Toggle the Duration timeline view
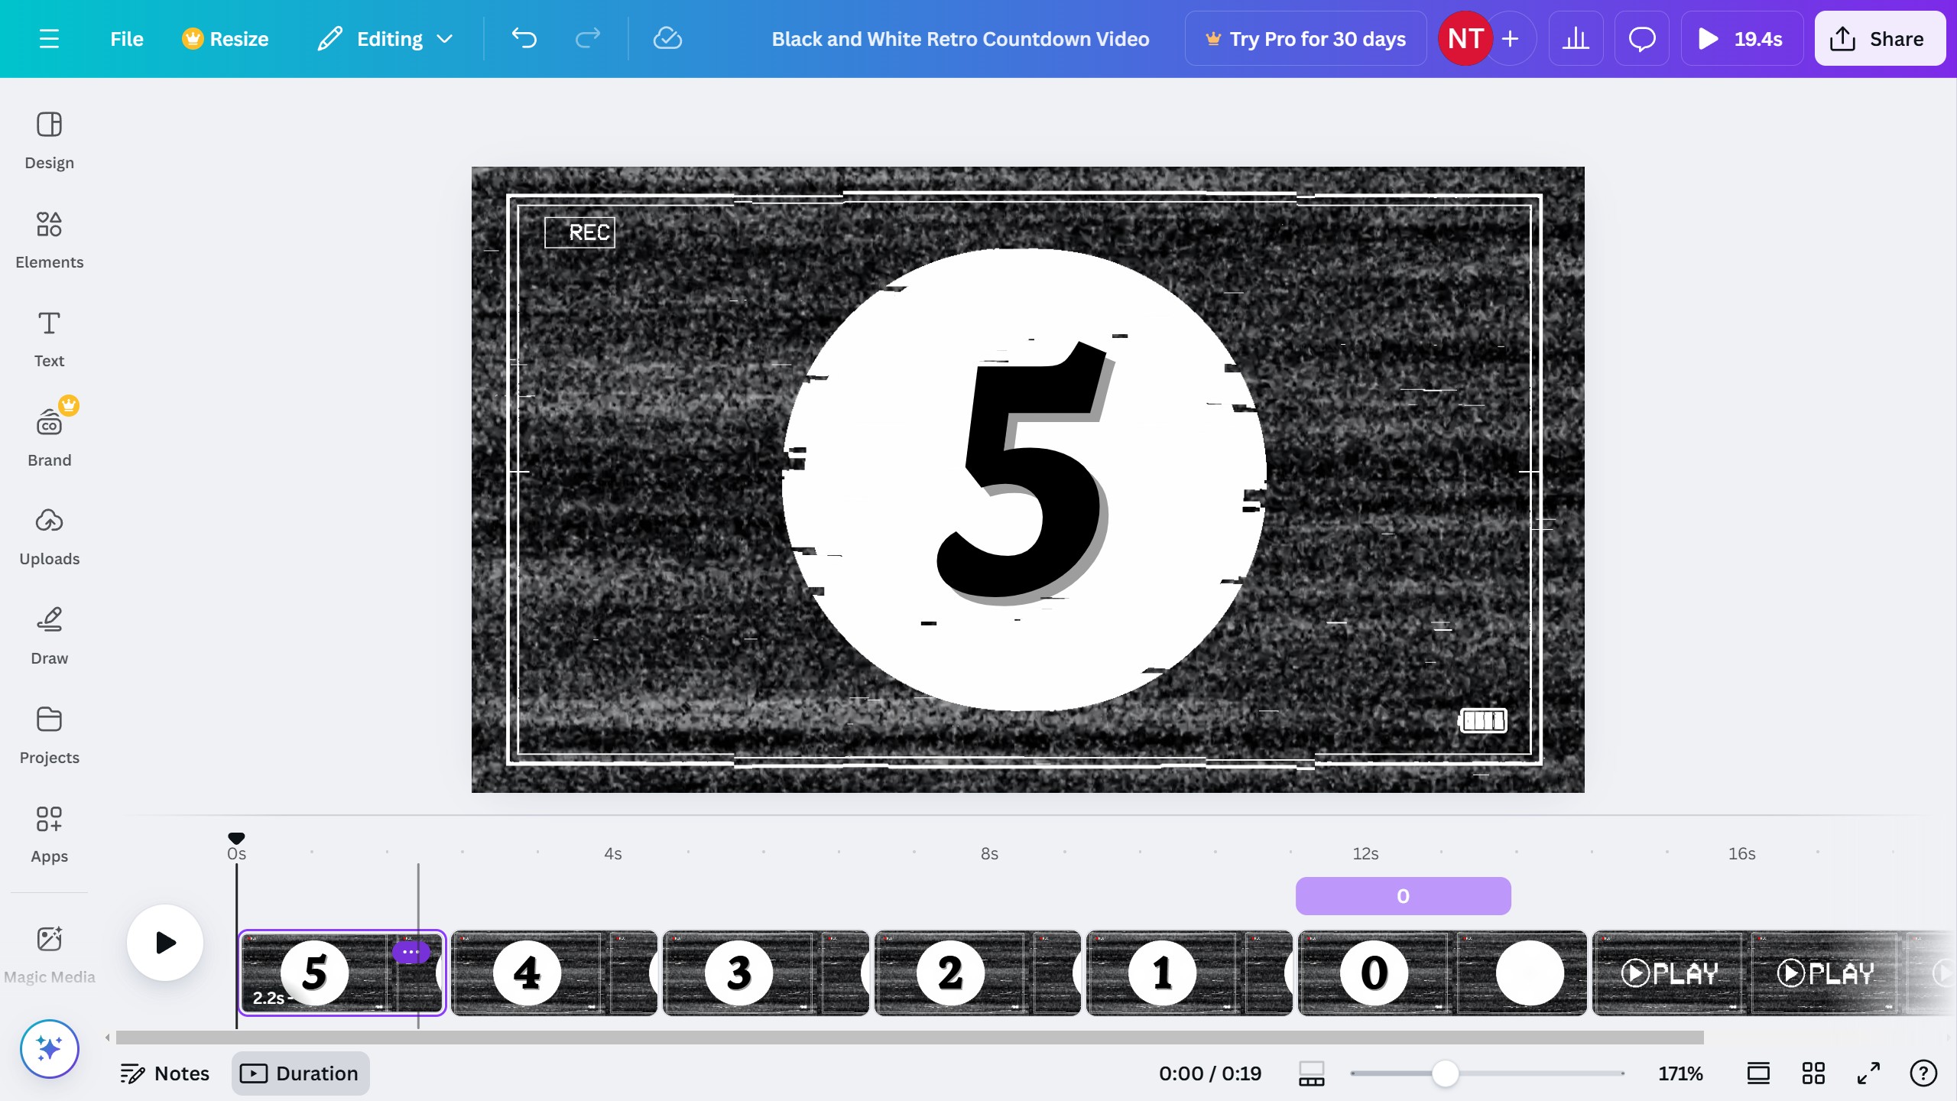Image resolution: width=1957 pixels, height=1101 pixels. coord(300,1073)
